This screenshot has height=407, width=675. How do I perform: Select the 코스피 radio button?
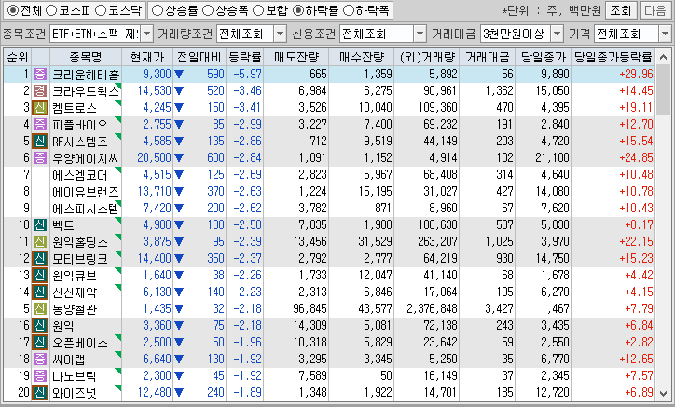tap(51, 10)
